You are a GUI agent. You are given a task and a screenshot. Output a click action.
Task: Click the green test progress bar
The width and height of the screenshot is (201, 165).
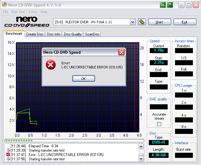coord(74,140)
